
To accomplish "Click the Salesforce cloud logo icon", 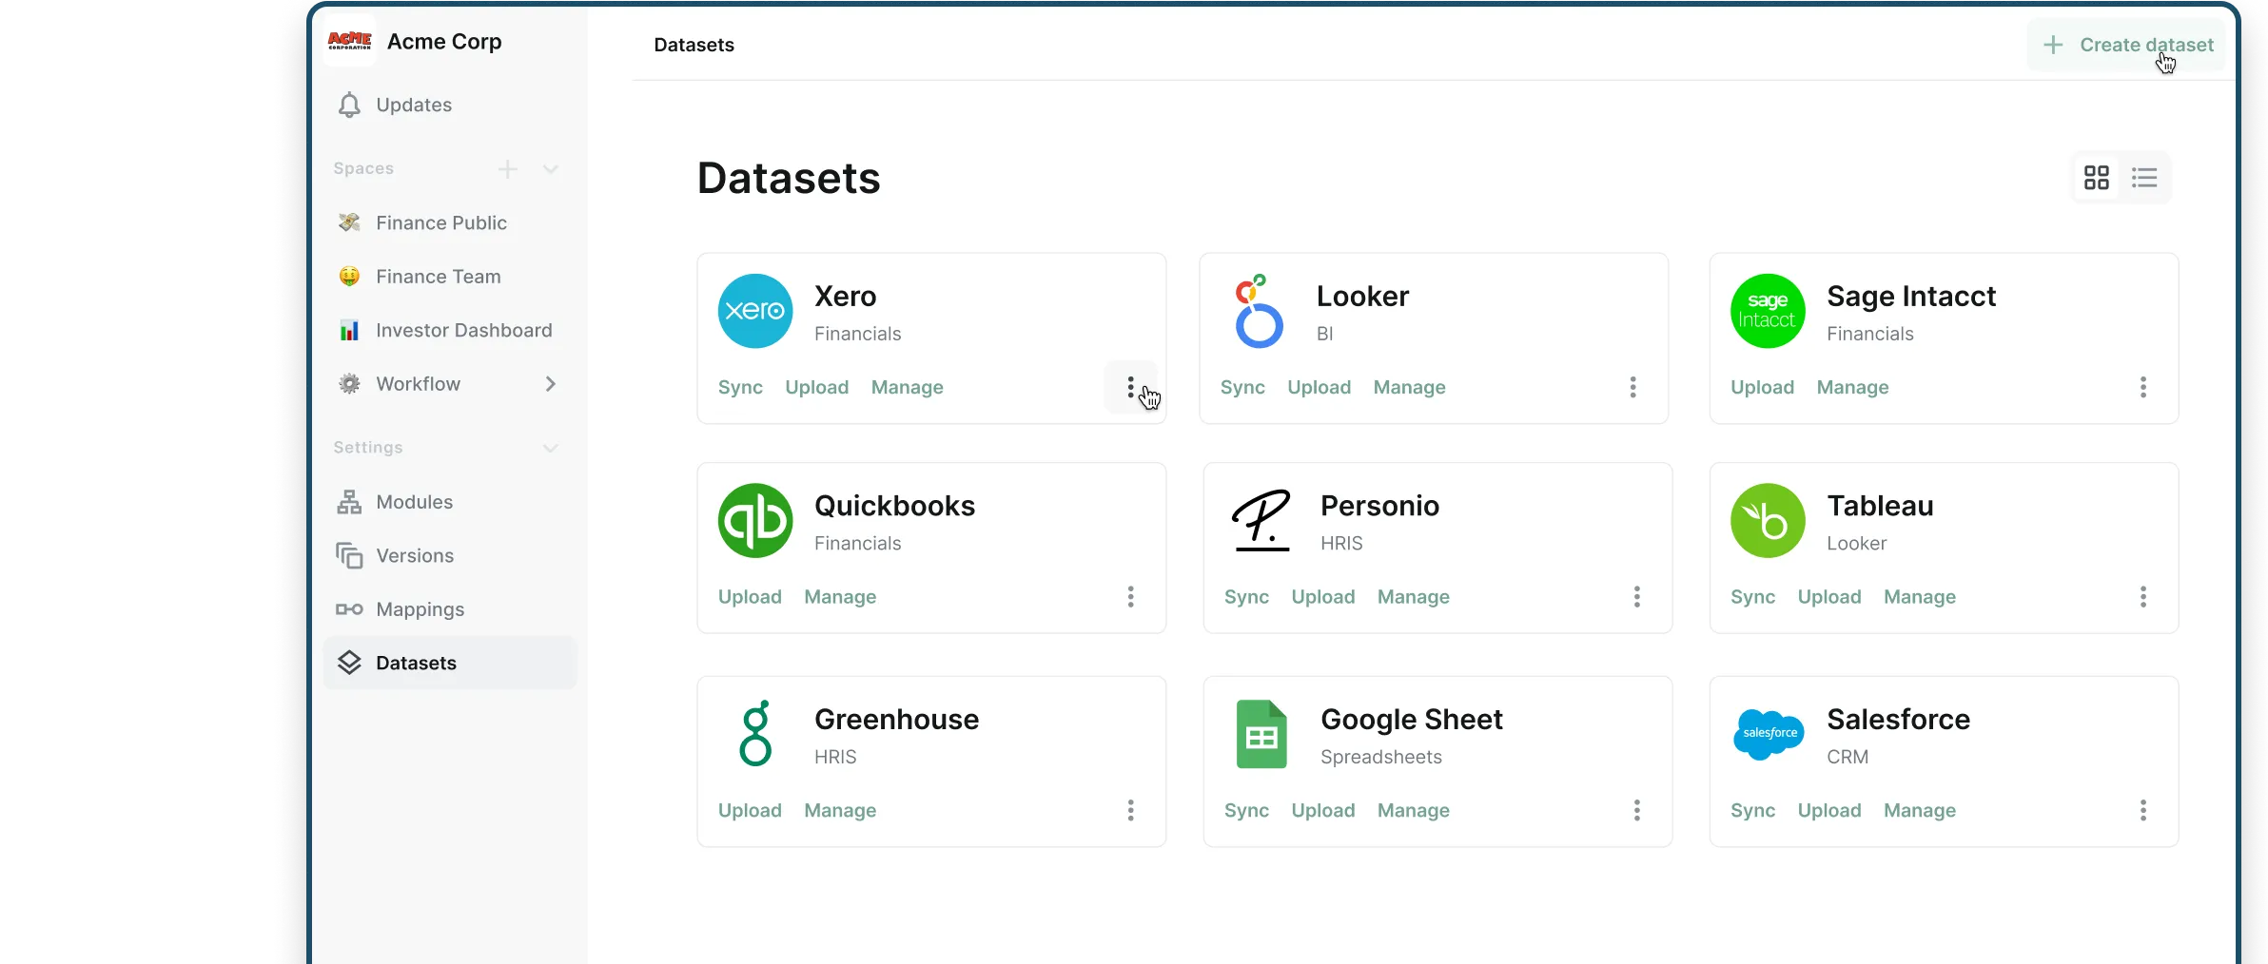I will tap(1769, 734).
